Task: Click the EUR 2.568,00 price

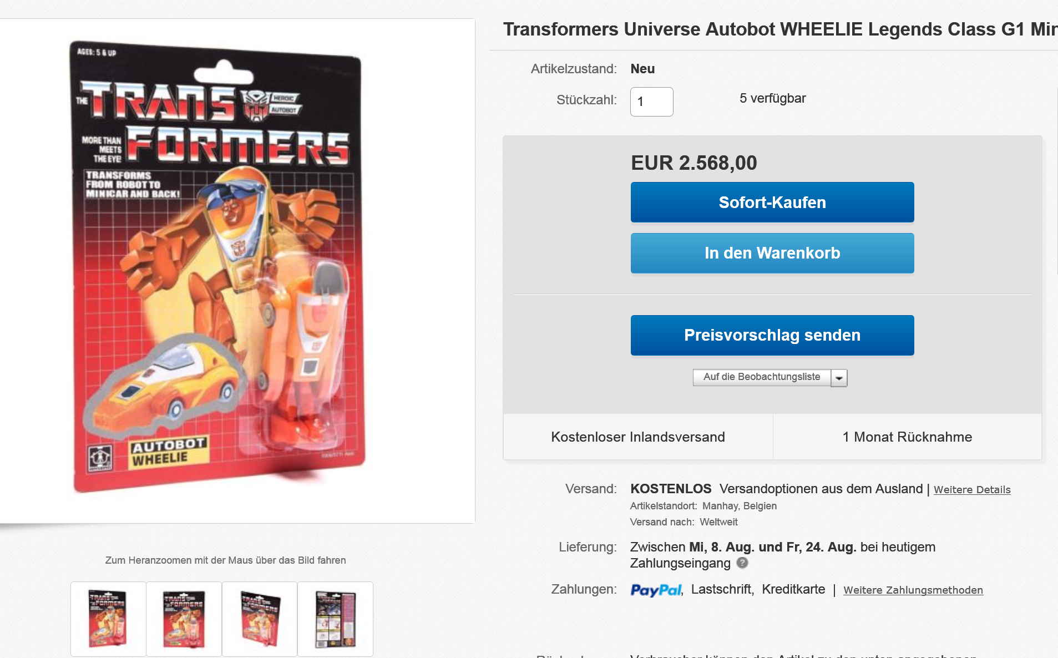Action: (x=693, y=163)
